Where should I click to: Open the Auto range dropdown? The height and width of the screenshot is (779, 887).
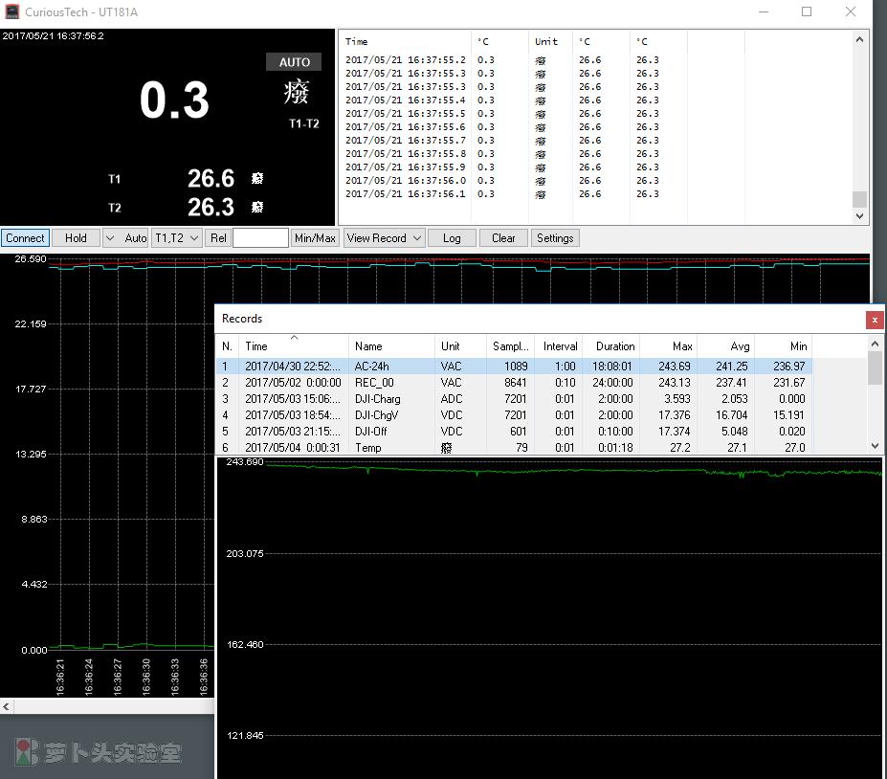109,238
